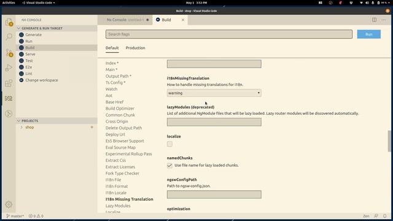Jump to the Common Chunk flag
The height and width of the screenshot is (221, 393).
click(x=120, y=115)
